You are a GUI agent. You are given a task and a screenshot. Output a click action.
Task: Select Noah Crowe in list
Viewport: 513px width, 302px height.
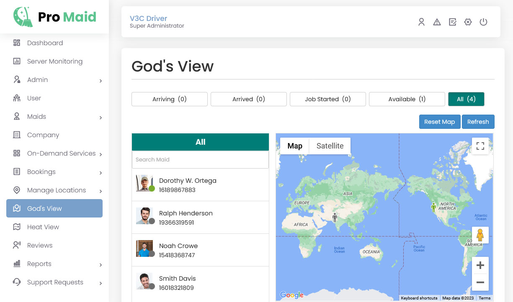click(200, 250)
